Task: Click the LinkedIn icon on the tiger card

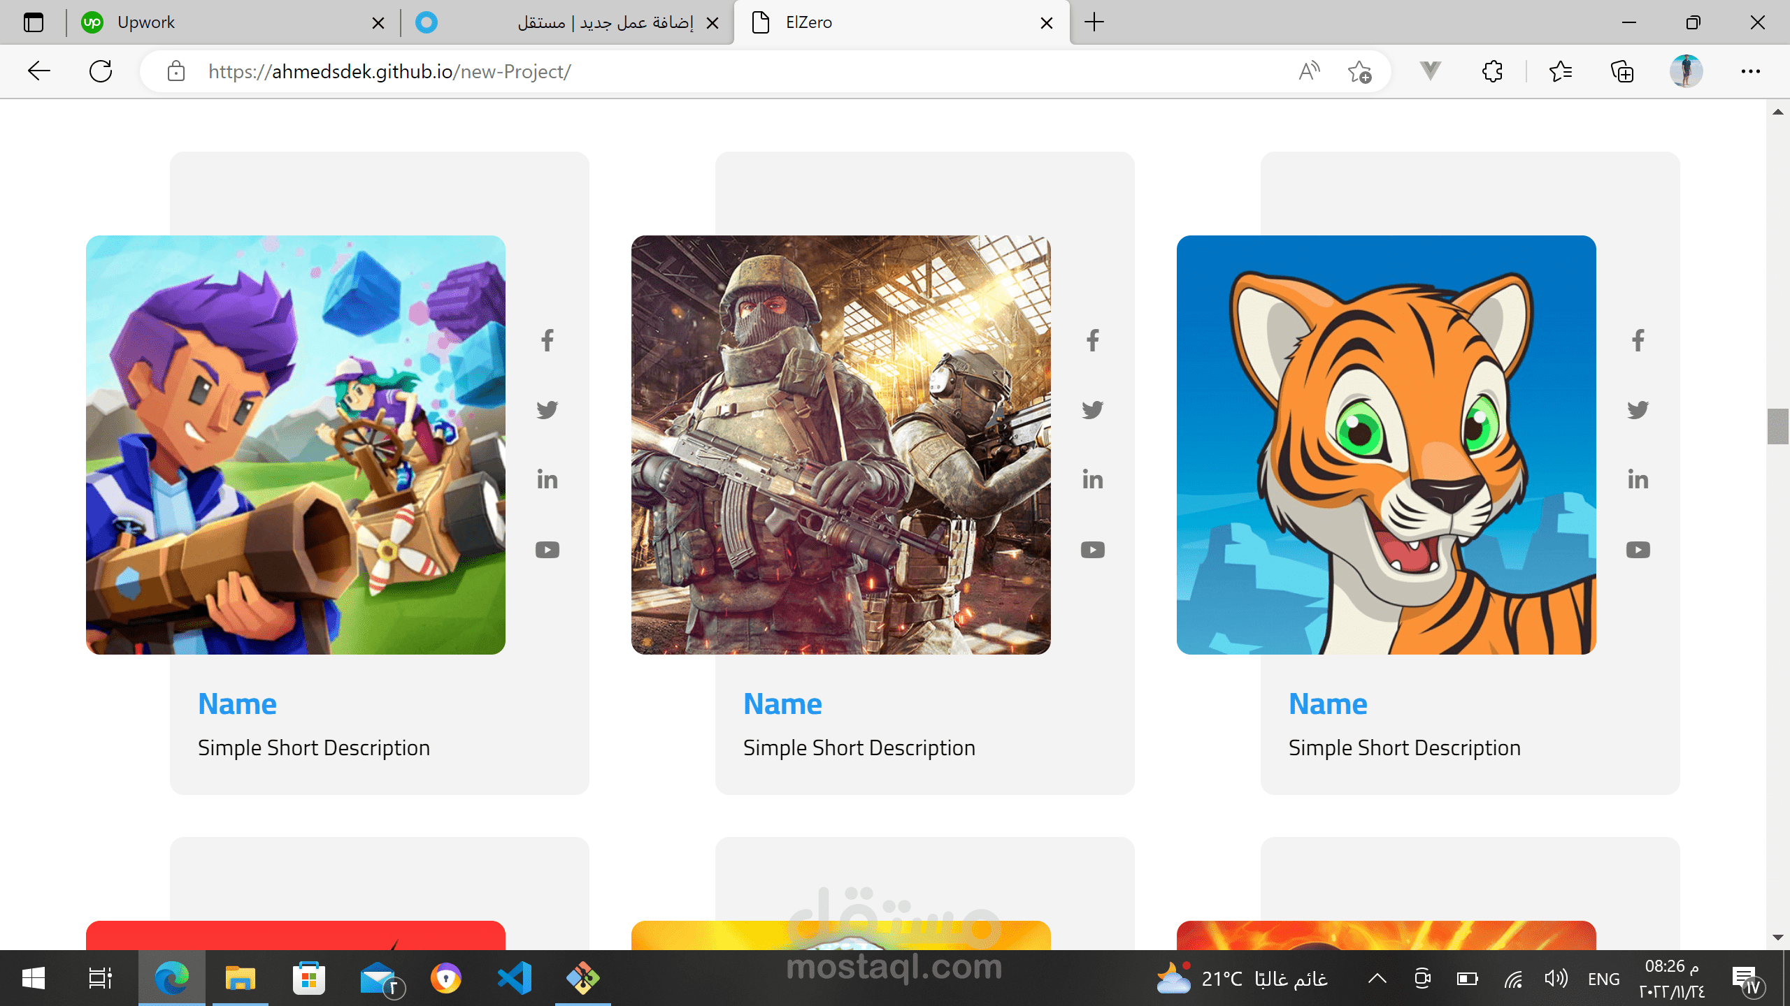Action: tap(1638, 479)
